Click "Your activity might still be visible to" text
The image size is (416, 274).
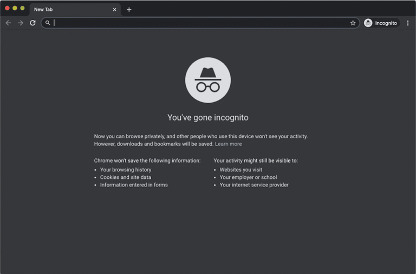(256, 161)
